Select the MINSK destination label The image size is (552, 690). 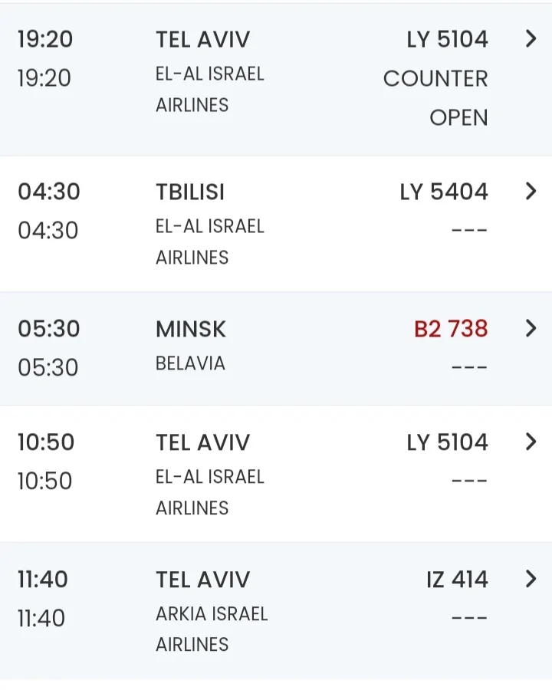[191, 329]
